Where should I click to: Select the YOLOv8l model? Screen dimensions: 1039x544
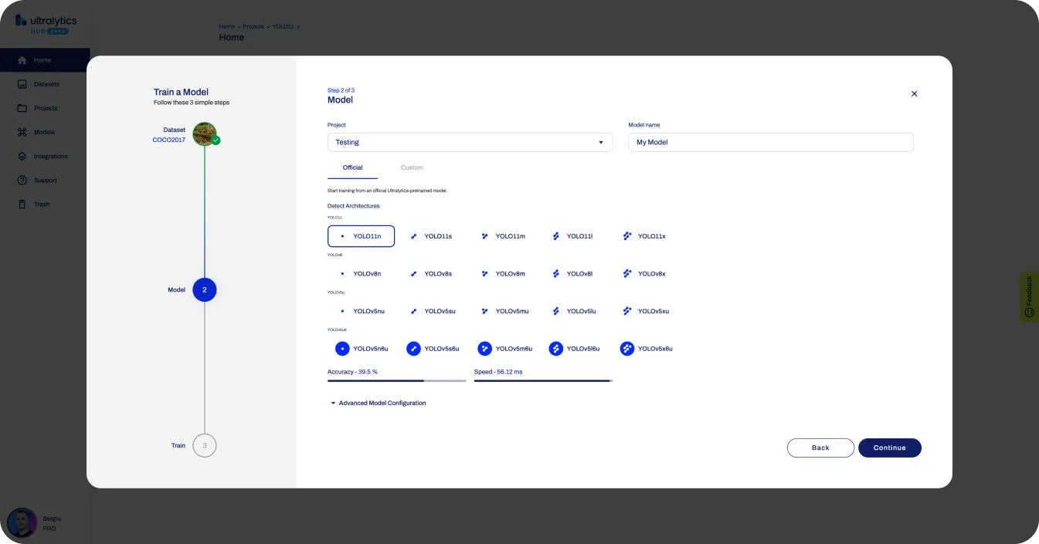point(574,274)
